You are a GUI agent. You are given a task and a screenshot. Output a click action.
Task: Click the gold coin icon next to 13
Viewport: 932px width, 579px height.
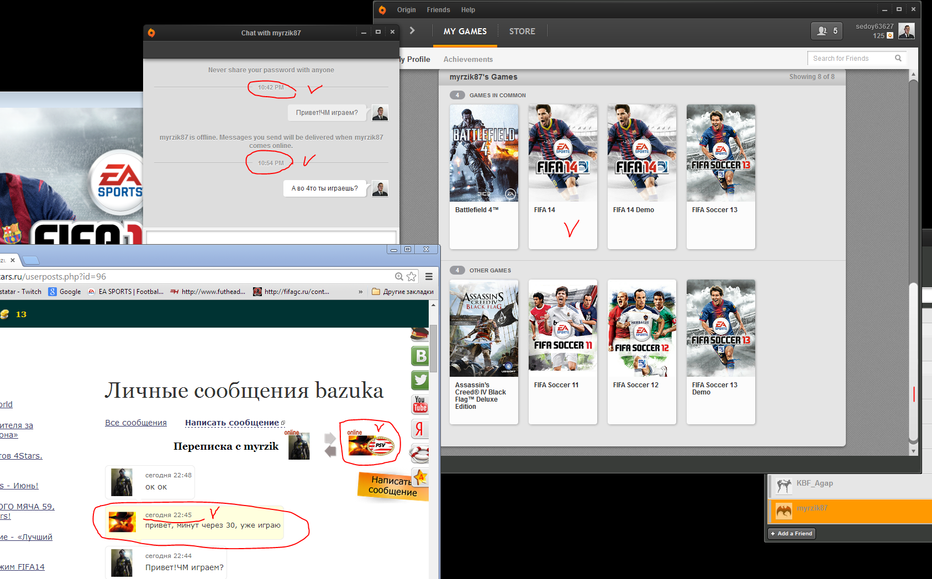pyautogui.click(x=5, y=314)
